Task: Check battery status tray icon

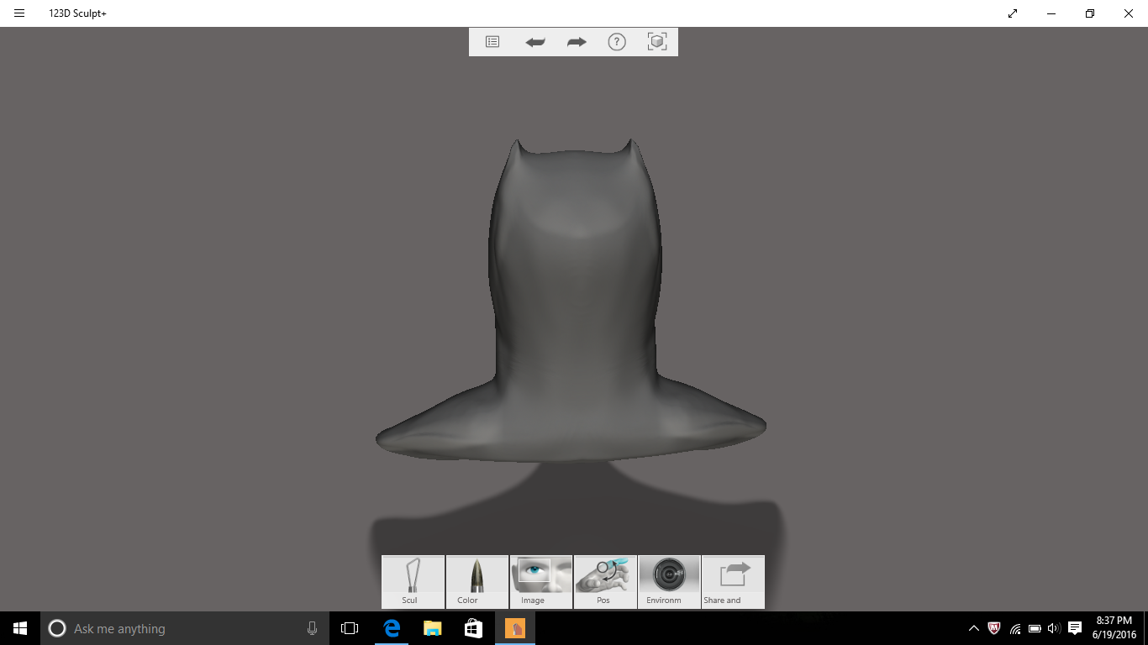Action: click(x=1035, y=628)
